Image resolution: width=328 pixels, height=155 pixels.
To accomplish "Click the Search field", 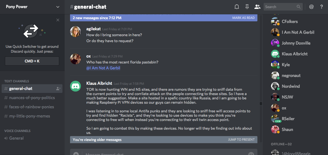I will [x=280, y=7].
